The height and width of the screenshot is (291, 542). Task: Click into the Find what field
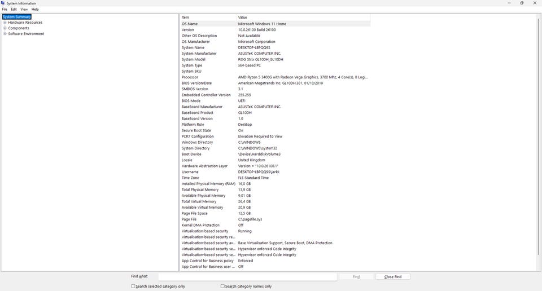[x=247, y=276]
